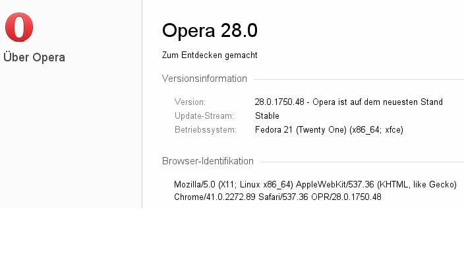Screen dimensions: 464x264
Task: Click the Opera 28.0 title heading
Action: tap(210, 30)
